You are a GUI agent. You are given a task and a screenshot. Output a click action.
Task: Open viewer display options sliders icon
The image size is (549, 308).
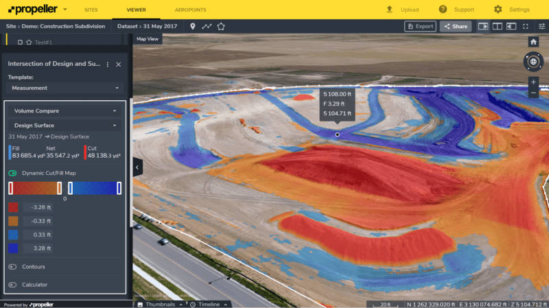541,26
